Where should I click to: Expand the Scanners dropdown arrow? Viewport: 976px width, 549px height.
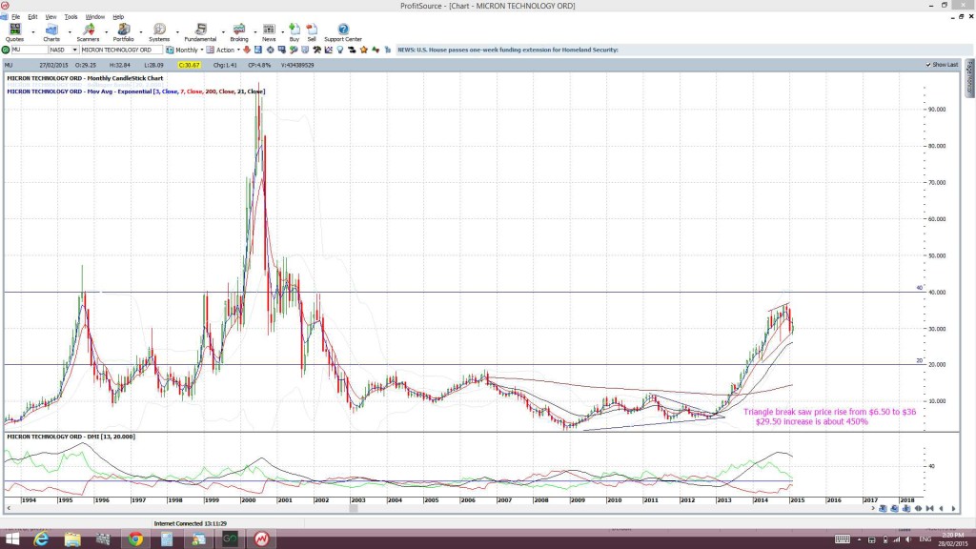coord(107,32)
